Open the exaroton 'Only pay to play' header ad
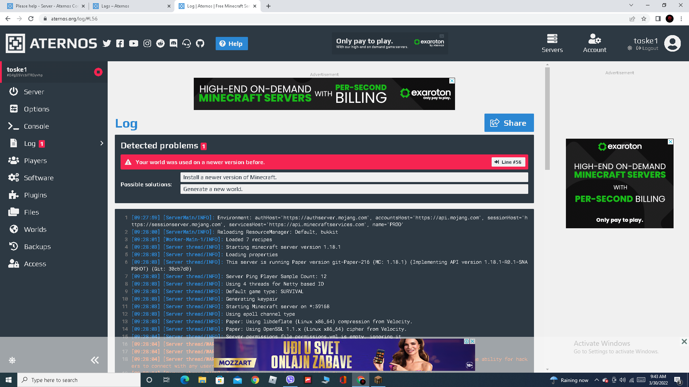The width and height of the screenshot is (689, 387). click(x=390, y=43)
